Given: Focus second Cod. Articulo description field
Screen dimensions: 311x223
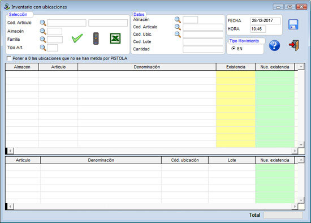Looking at the screenshot, I should [108, 23].
